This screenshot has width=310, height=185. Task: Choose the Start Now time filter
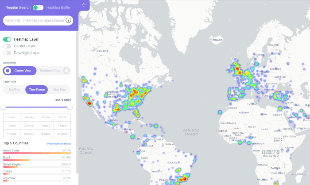[x=59, y=90]
